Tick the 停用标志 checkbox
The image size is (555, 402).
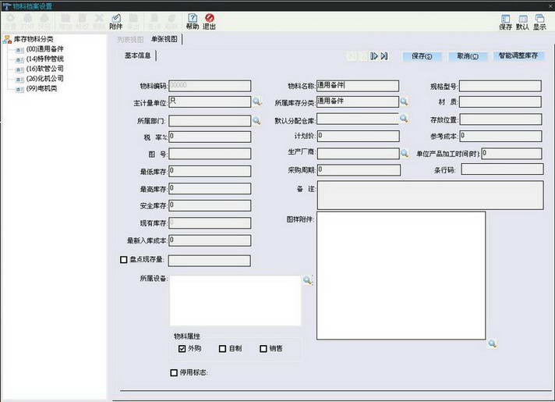pos(174,372)
